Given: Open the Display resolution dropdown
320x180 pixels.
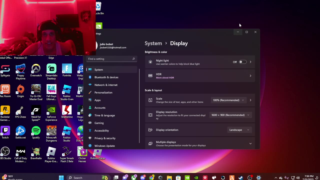Looking at the screenshot, I should point(230,115).
